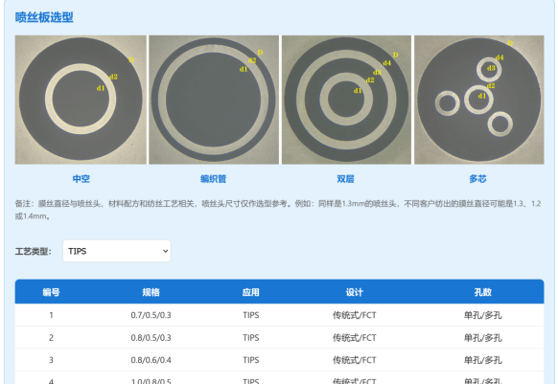Click 传统式/FCT cell in row 1

[x=355, y=315]
